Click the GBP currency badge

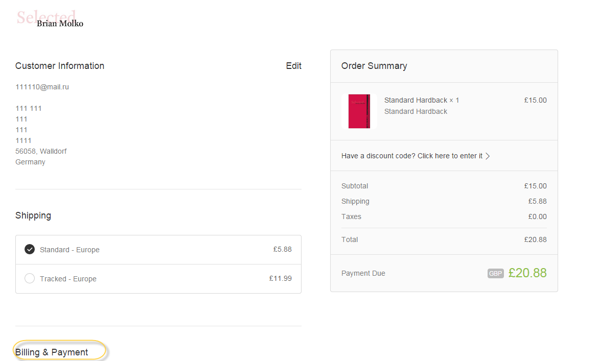tap(495, 273)
